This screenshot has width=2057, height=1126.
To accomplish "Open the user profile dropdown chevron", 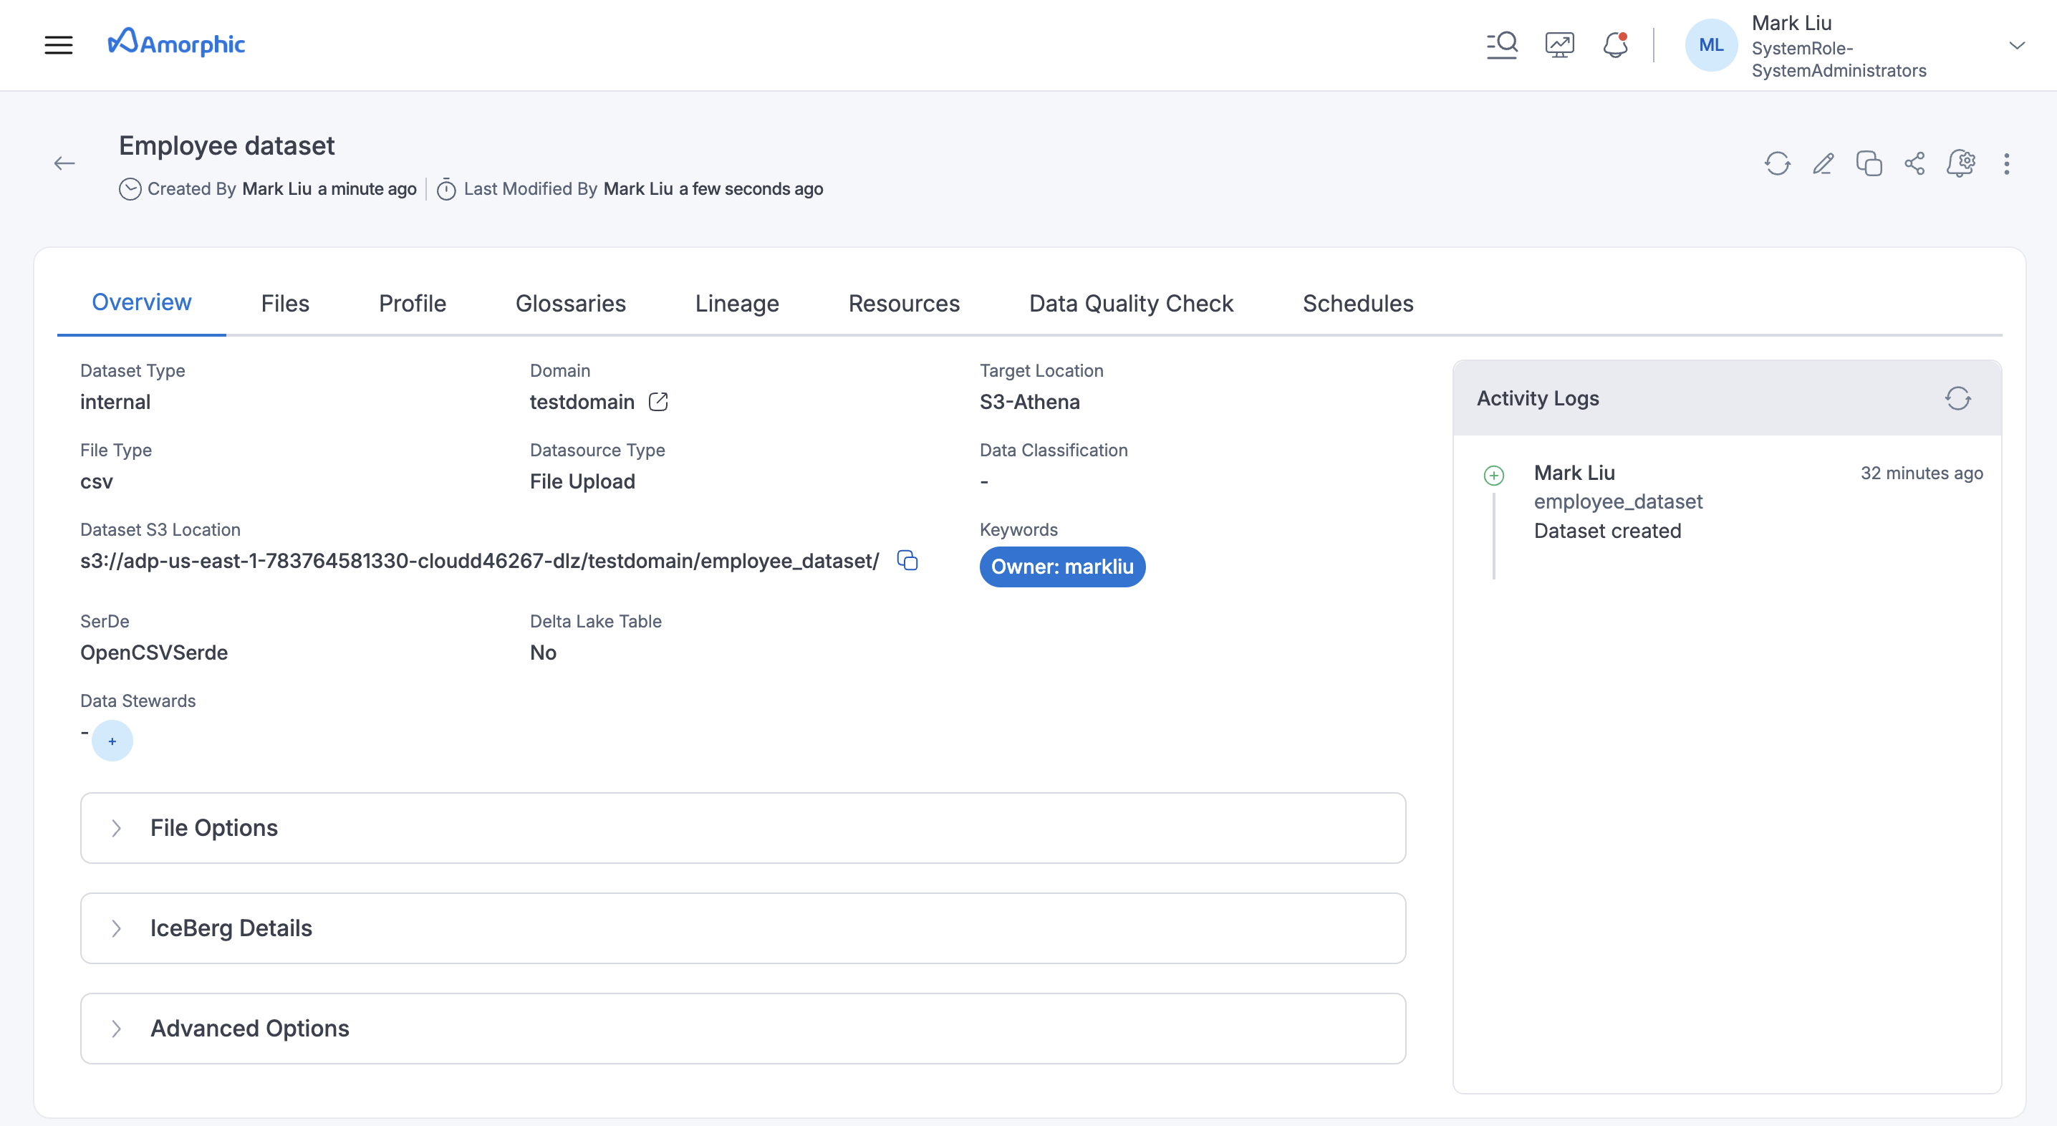I will 2018,44.
